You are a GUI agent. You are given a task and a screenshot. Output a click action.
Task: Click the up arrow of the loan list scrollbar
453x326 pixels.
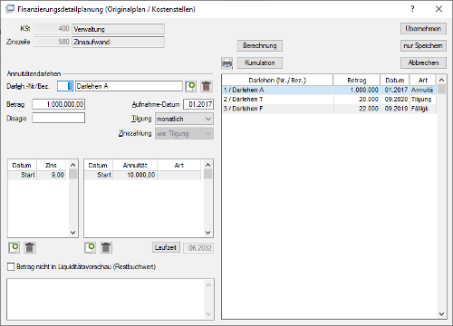pyautogui.click(x=441, y=80)
